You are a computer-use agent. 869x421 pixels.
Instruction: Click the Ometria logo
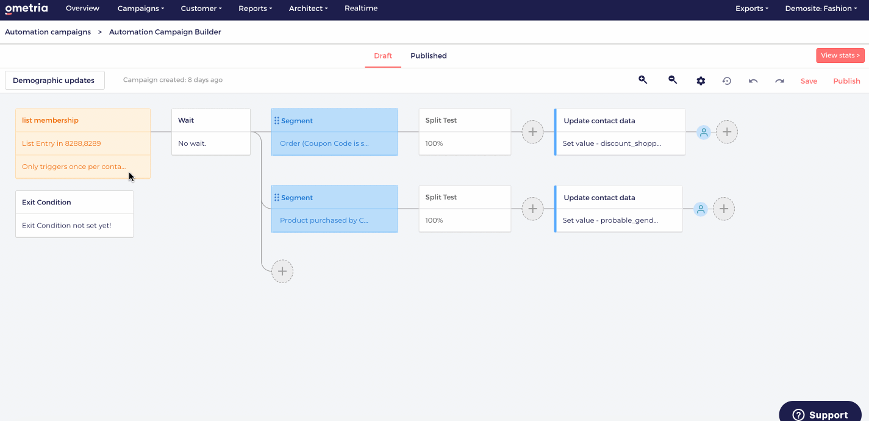[26, 9]
